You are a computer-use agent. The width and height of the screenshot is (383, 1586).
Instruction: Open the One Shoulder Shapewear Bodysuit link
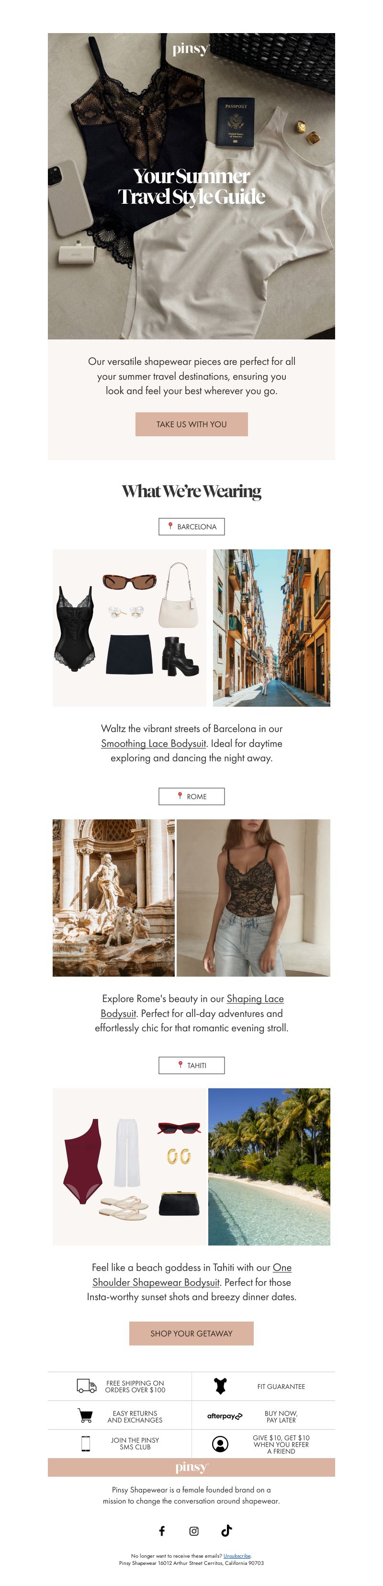[192, 1274]
